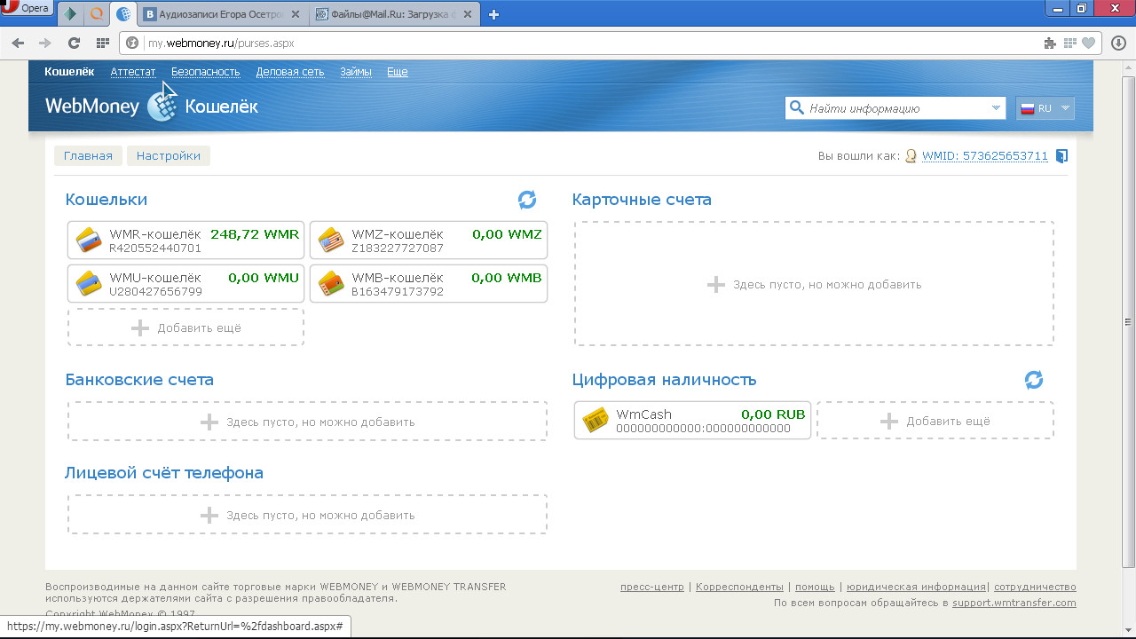
Task: Open the юридическая информация footer link
Action: click(916, 587)
